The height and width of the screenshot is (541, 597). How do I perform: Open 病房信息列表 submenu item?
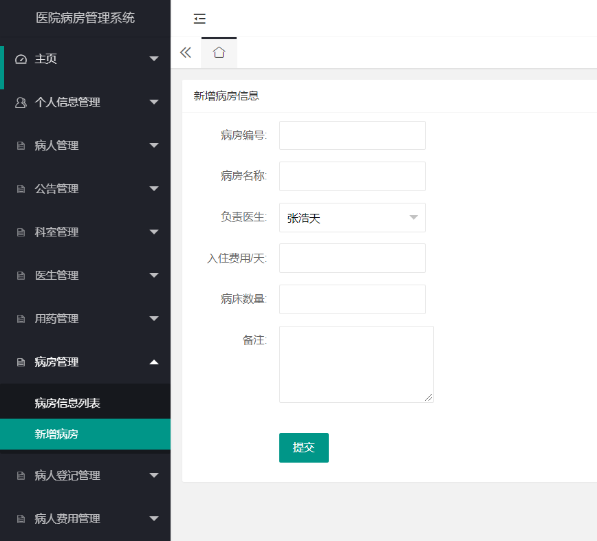(85, 403)
